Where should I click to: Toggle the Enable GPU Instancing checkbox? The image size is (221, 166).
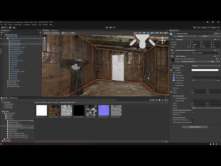tap(193, 120)
